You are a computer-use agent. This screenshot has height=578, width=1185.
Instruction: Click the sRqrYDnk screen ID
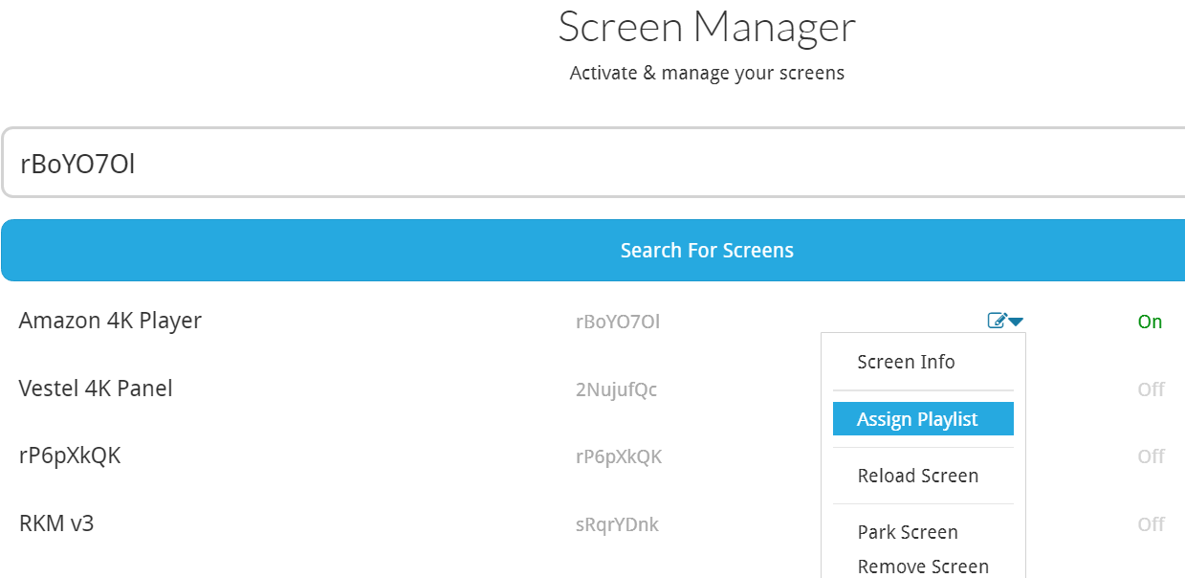tap(616, 524)
